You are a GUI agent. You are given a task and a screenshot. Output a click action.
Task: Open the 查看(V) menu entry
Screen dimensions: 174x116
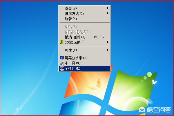(71, 8)
